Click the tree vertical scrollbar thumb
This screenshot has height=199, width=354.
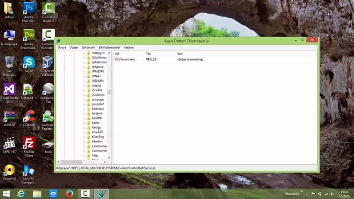(109, 92)
